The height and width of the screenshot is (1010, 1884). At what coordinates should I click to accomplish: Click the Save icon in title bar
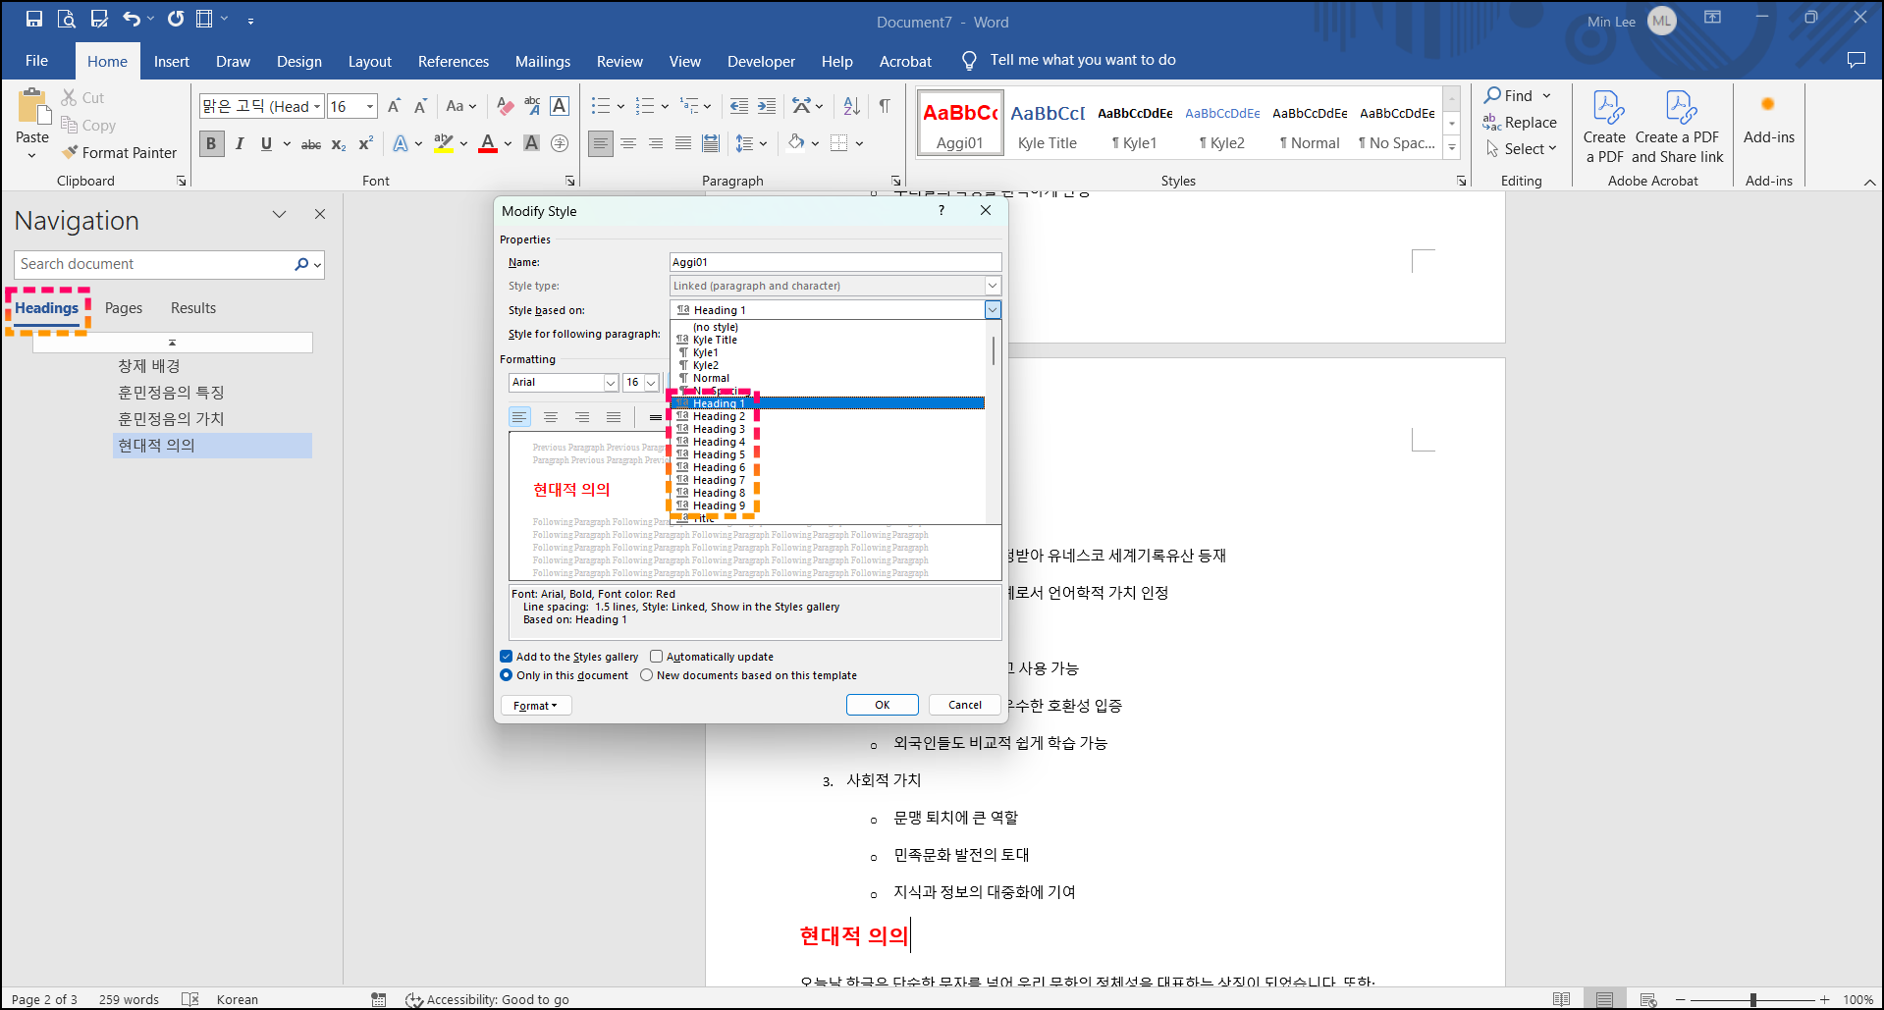click(x=34, y=19)
